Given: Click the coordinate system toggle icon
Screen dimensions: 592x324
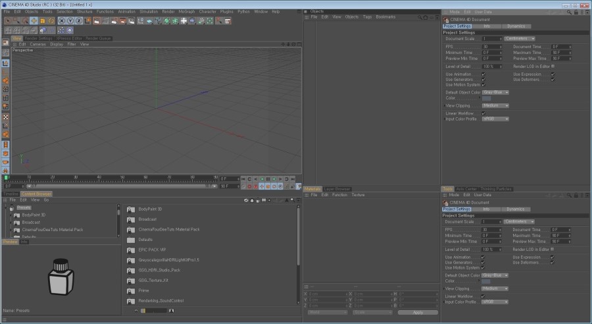Looking at the screenshot, I should (87, 21).
